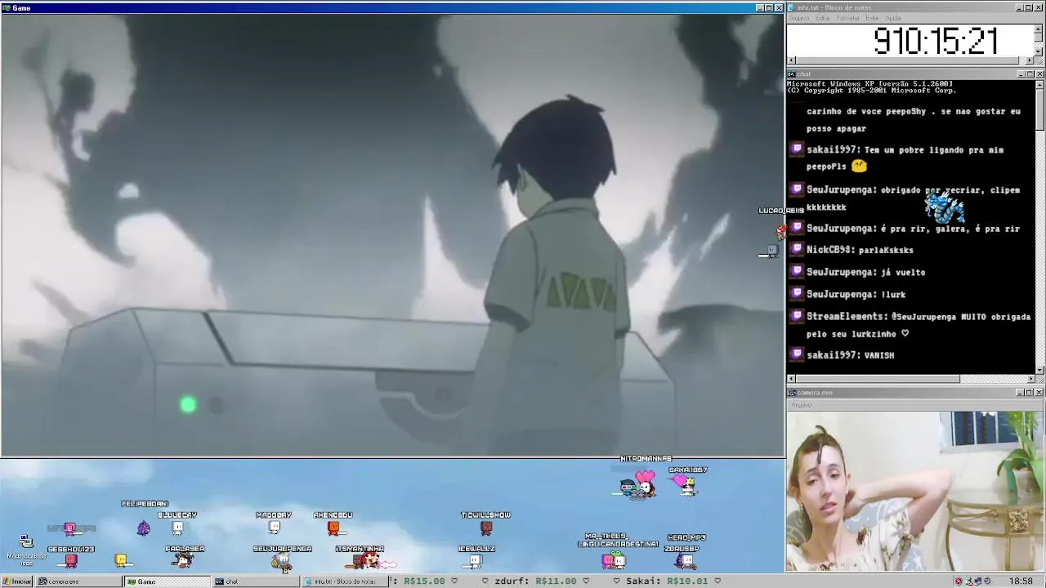Viewport: 1046px width, 588px height.
Task: Click the Game window title bar icon
Action: point(7,7)
